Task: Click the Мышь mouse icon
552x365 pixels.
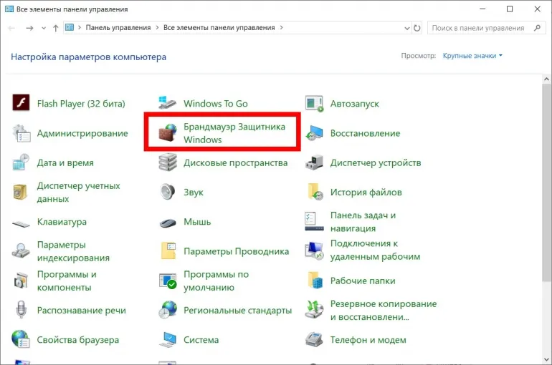Action: point(168,222)
